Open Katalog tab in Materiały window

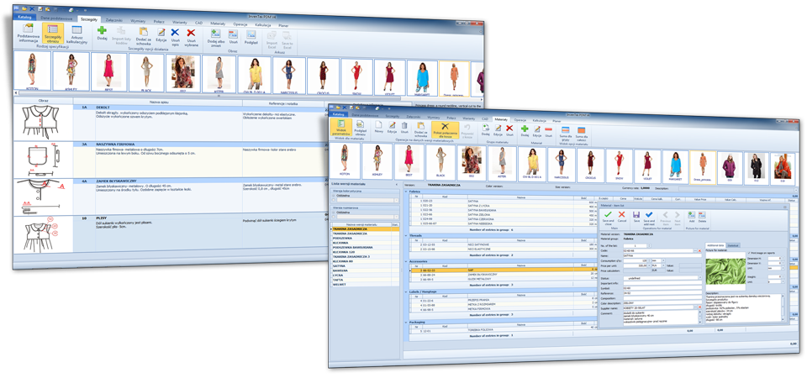338,114
